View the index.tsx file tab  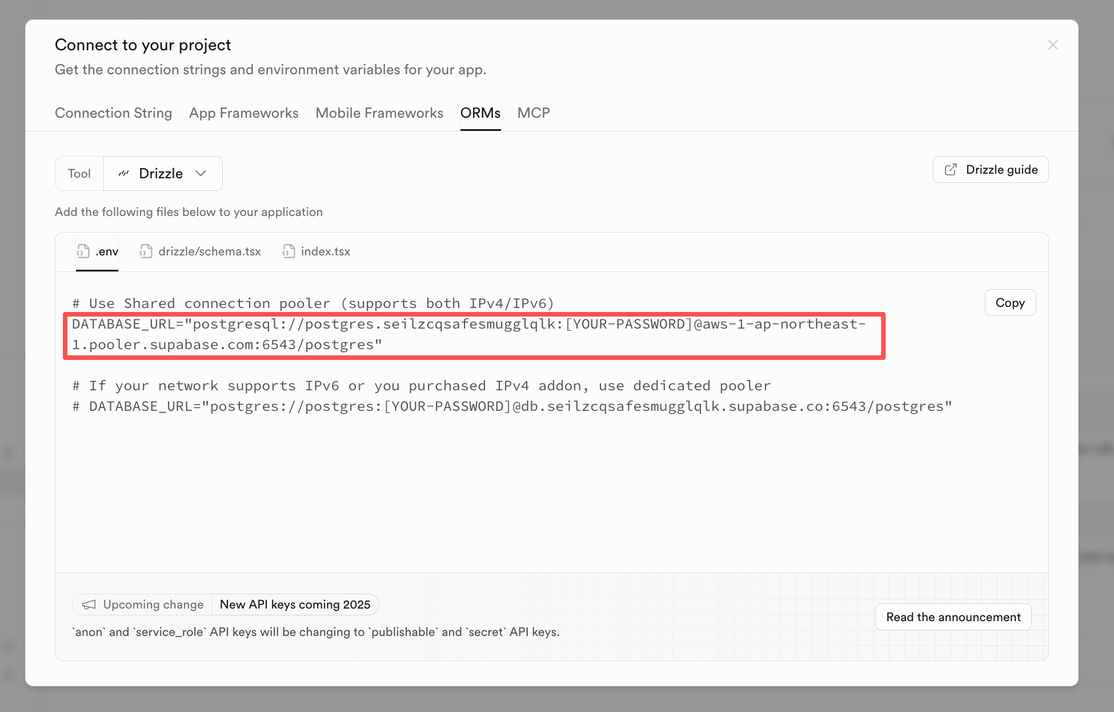pyautogui.click(x=325, y=251)
